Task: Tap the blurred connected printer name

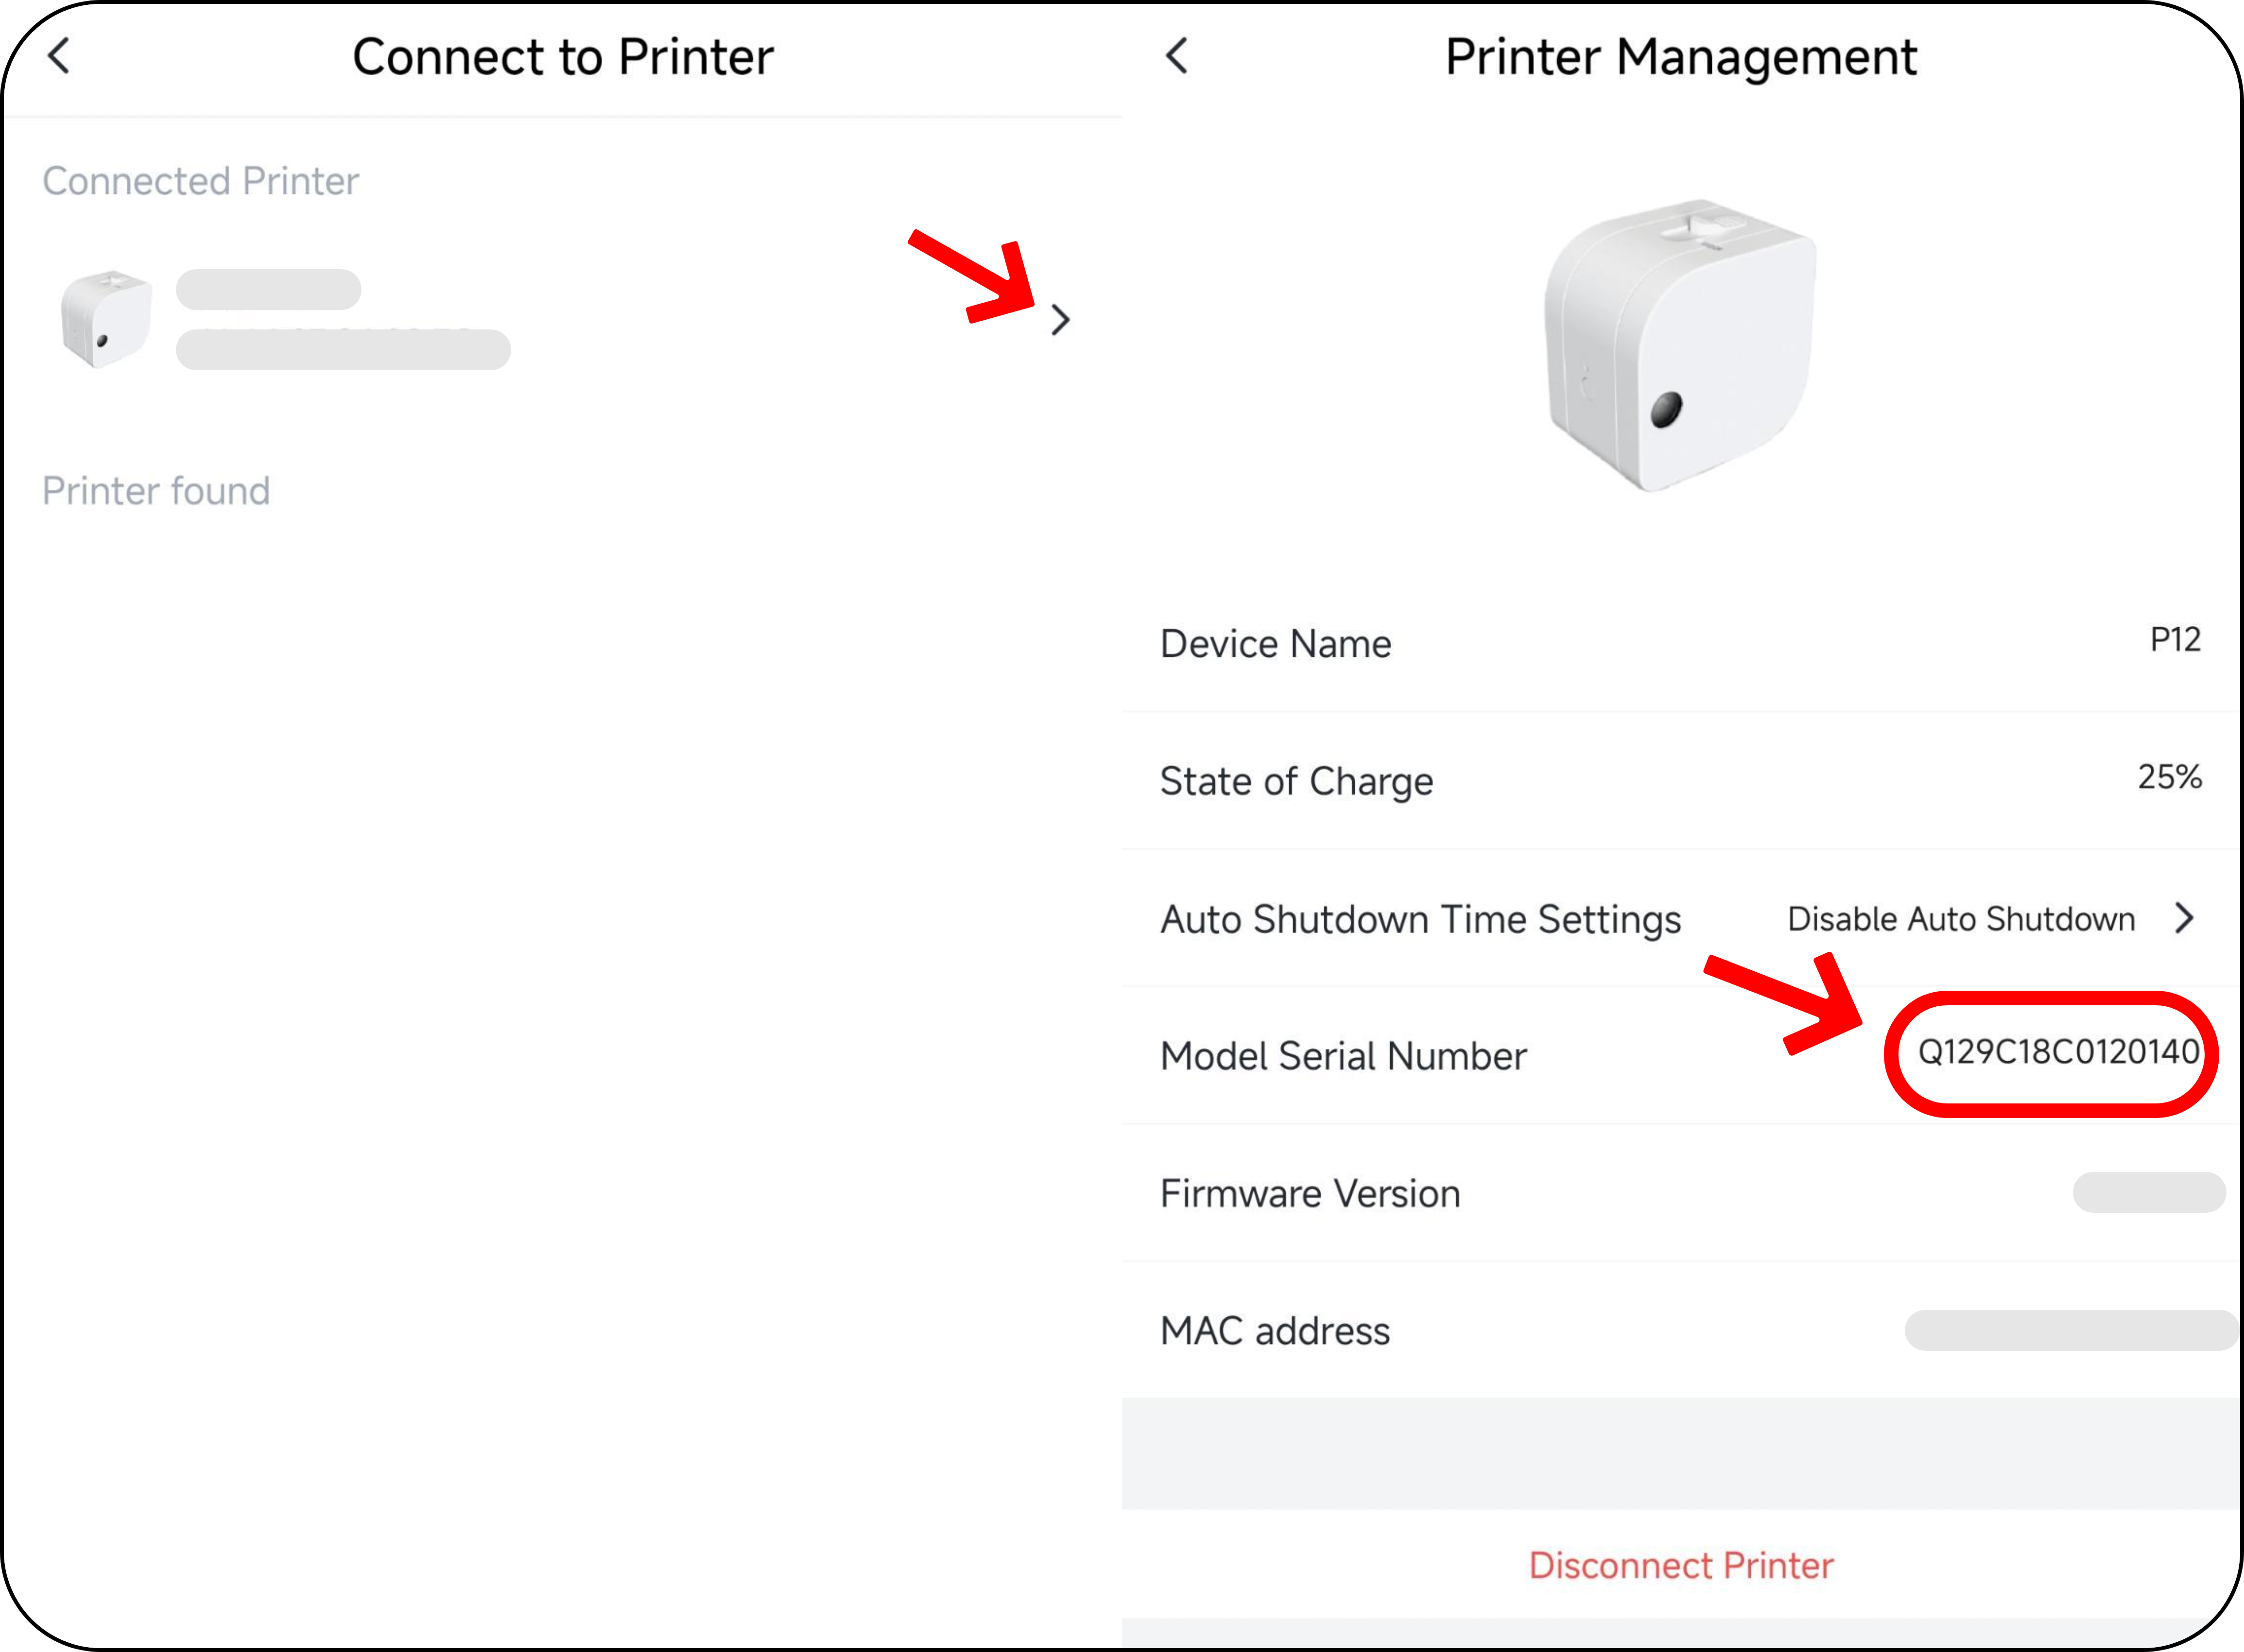Action: [x=268, y=289]
